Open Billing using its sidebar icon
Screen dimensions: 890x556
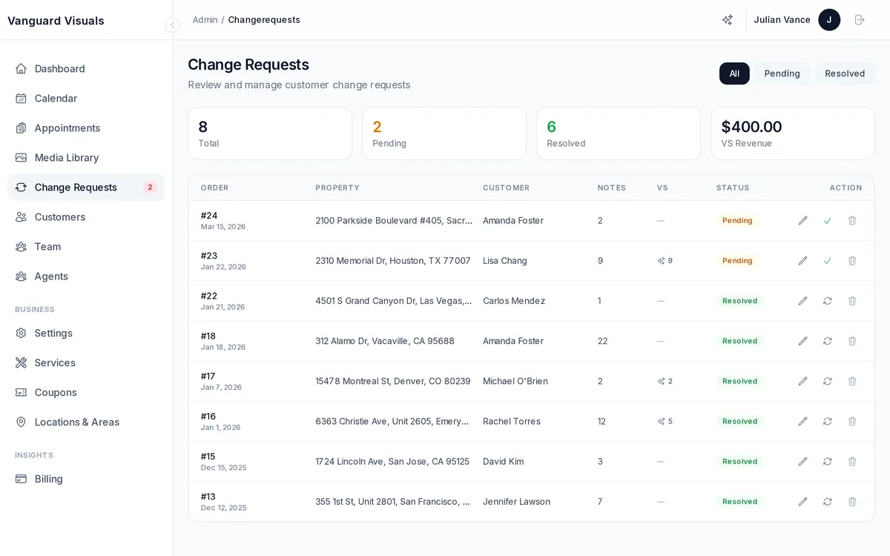click(x=21, y=479)
